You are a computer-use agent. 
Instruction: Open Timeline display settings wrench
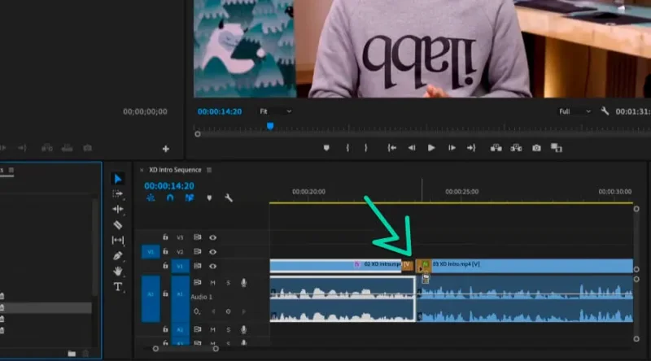[229, 198]
